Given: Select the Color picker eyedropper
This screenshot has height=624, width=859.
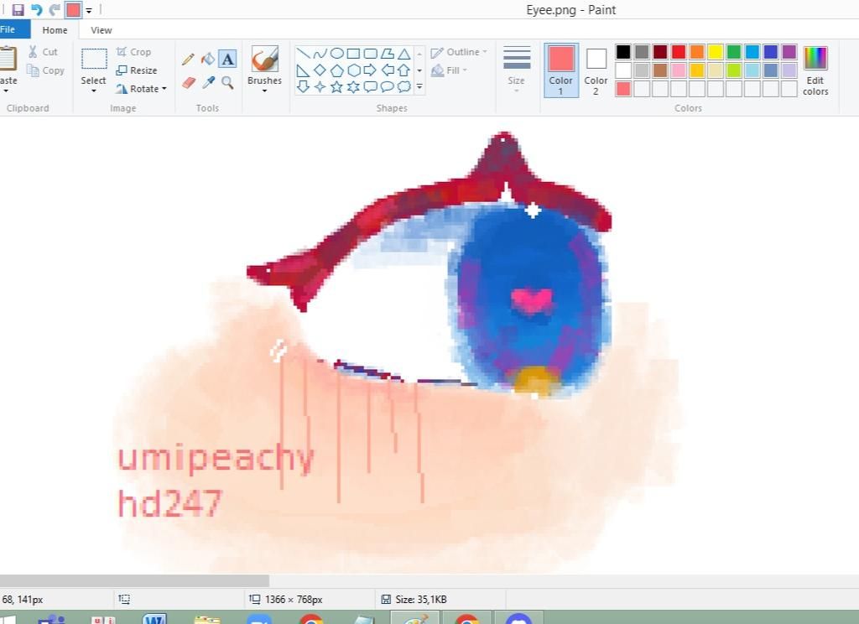Looking at the screenshot, I should (x=208, y=83).
